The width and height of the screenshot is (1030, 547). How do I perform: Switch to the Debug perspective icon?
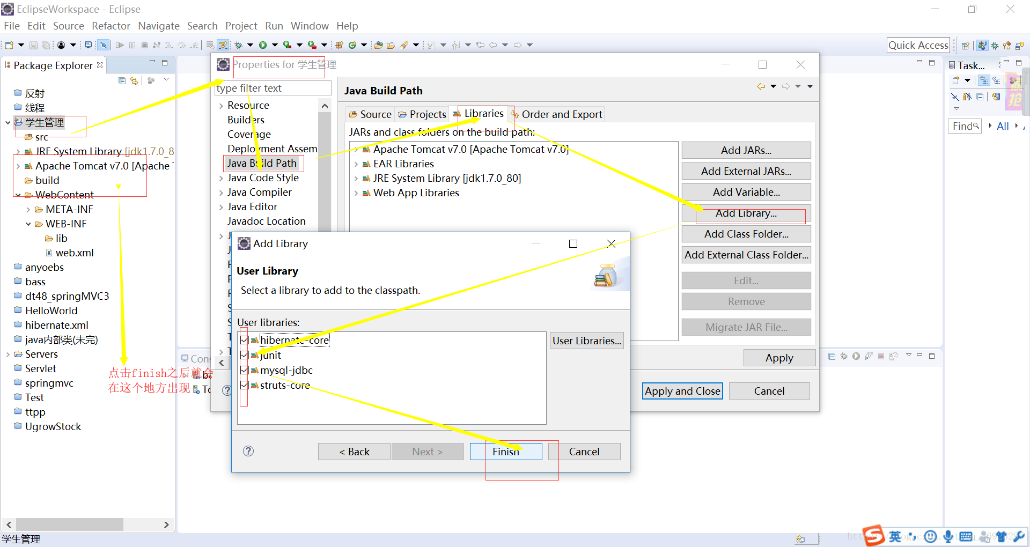995,46
